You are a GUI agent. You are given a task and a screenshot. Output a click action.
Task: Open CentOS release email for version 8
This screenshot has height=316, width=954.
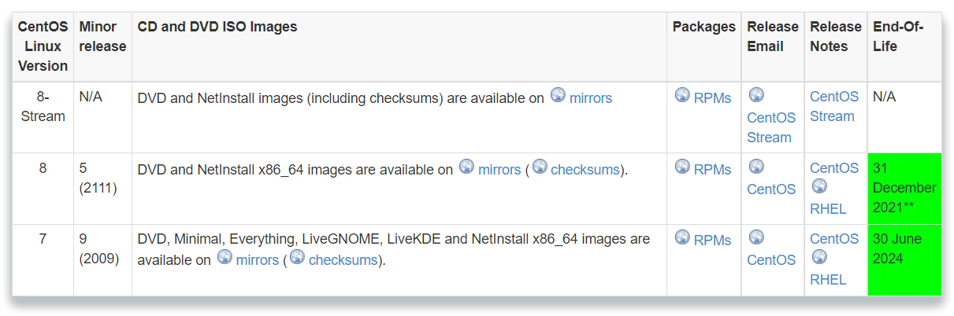click(x=771, y=189)
